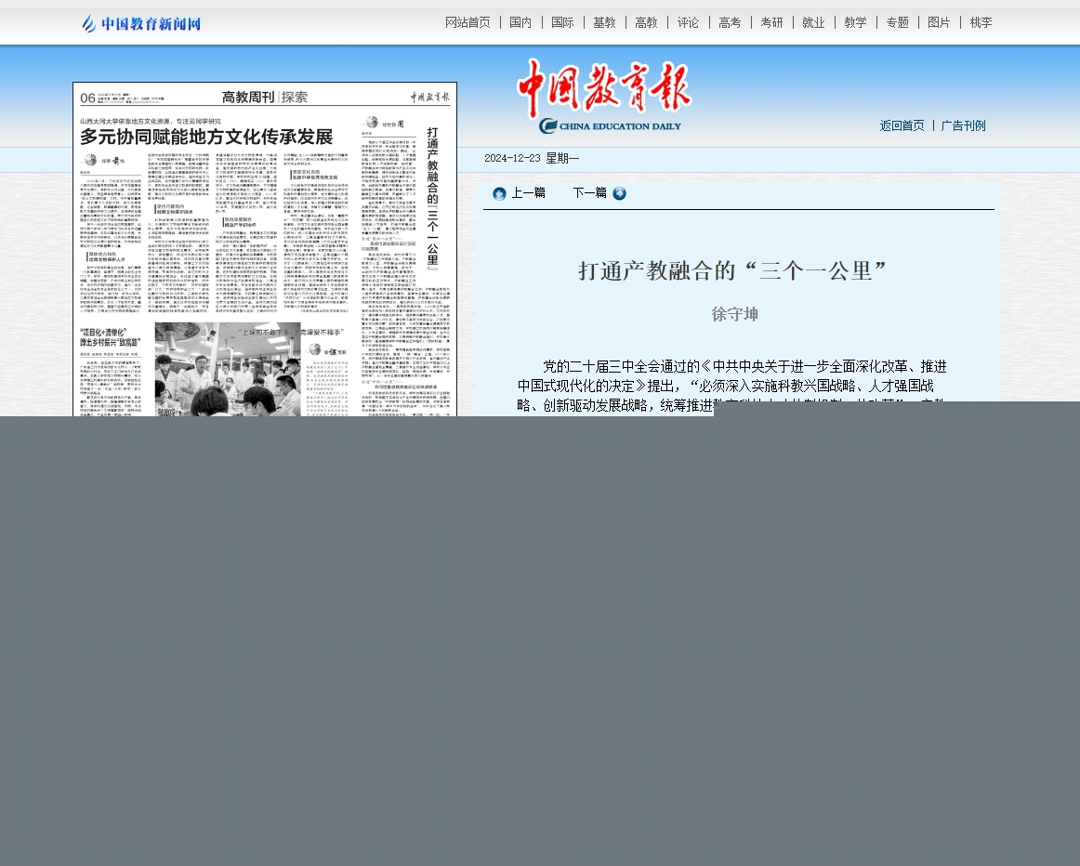
Task: Go to the 国内 news section
Action: 520,22
